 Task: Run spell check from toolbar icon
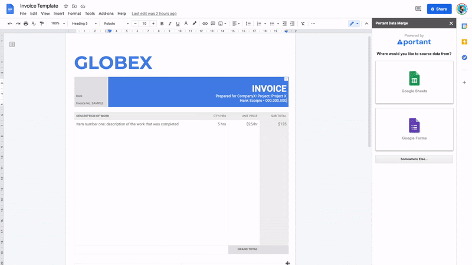(34, 24)
